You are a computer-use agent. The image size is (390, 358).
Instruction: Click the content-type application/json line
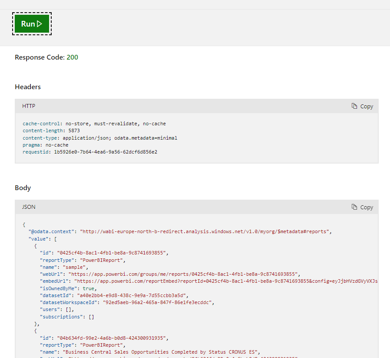tap(100, 138)
